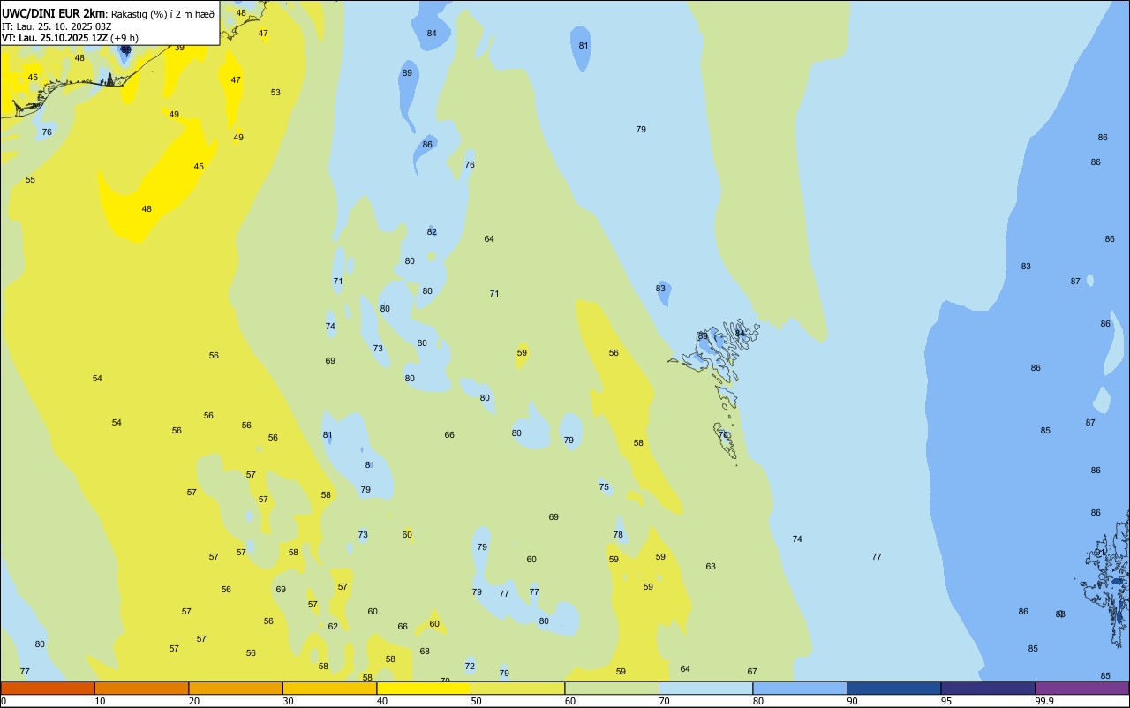Click the 50–60 pale yellow legend swatch
1130x708 pixels.
[x=517, y=688]
